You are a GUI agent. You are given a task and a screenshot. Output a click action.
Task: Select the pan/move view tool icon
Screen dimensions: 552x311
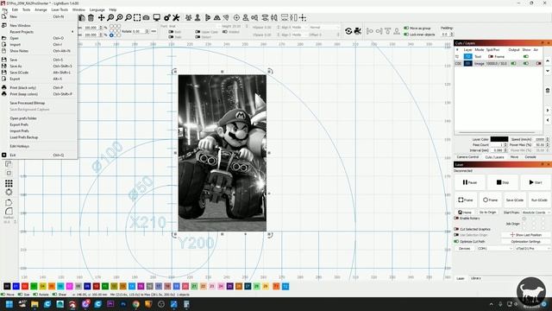pyautogui.click(x=102, y=17)
